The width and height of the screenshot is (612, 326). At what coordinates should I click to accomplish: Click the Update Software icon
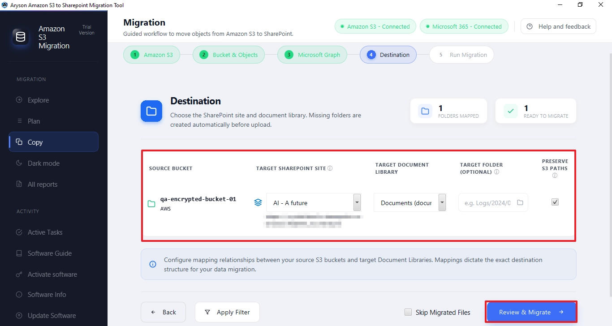19,315
